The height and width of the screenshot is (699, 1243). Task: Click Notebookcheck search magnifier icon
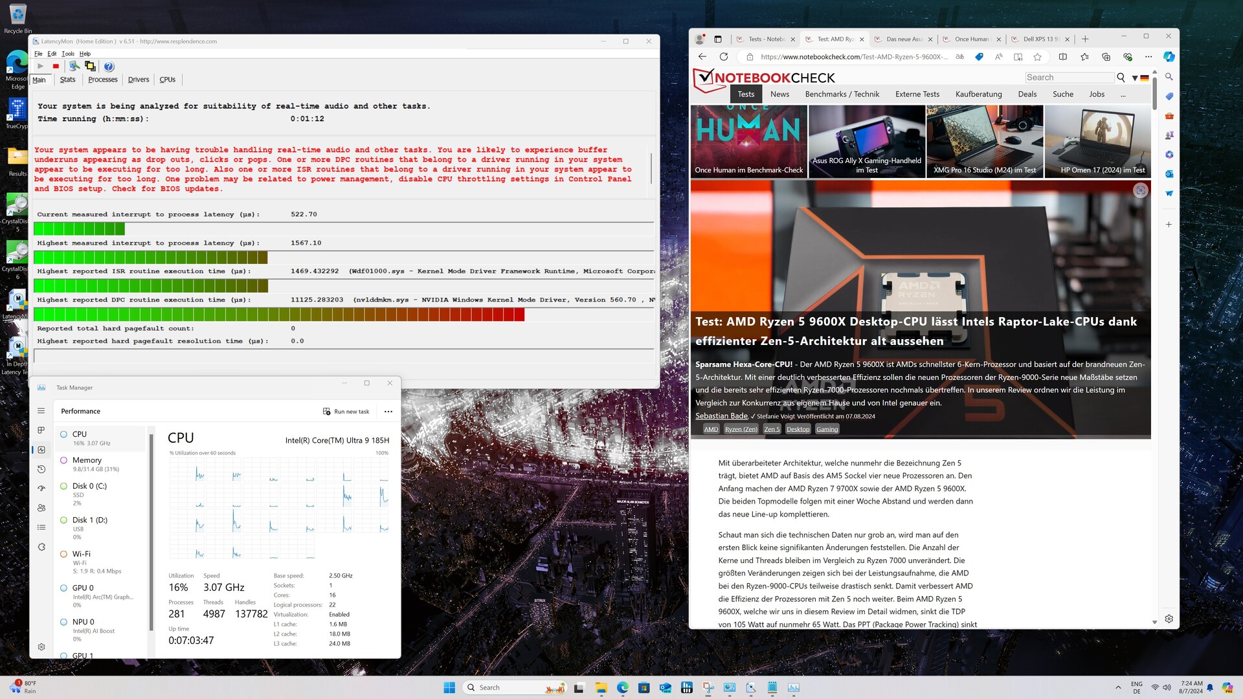point(1121,77)
